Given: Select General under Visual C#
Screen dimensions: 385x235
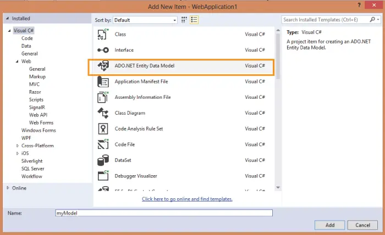Looking at the screenshot, I should (x=30, y=54).
